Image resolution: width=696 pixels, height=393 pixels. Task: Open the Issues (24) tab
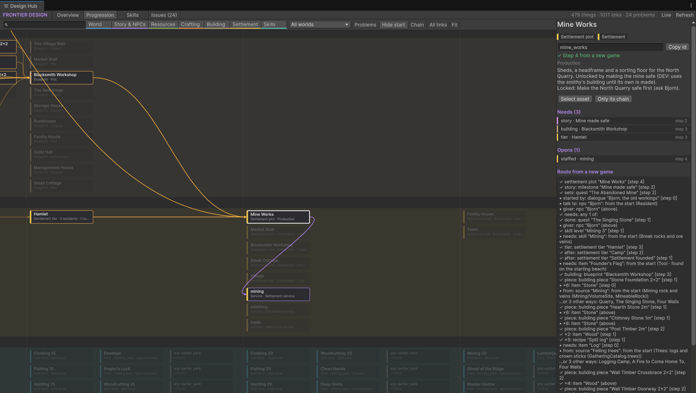164,15
